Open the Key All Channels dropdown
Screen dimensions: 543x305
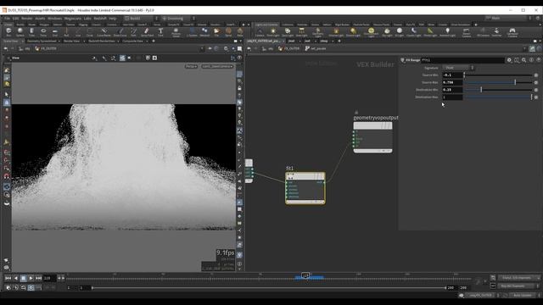(518, 286)
